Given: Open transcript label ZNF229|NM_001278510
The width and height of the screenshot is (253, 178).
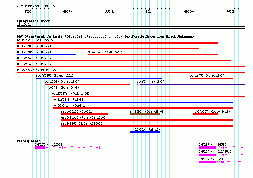Looking at the screenshot, I should click(x=215, y=152).
